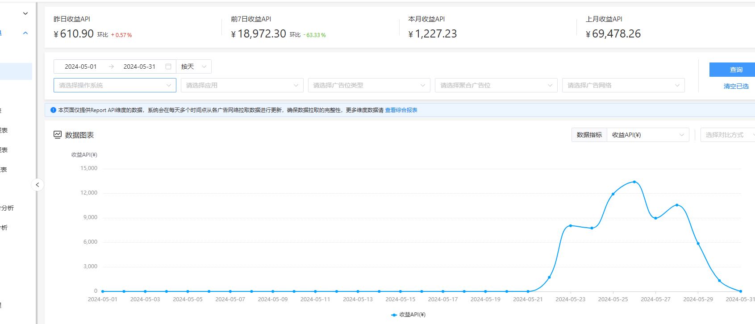Click the 数据图表 section title
This screenshot has height=324, width=755.
click(79, 135)
